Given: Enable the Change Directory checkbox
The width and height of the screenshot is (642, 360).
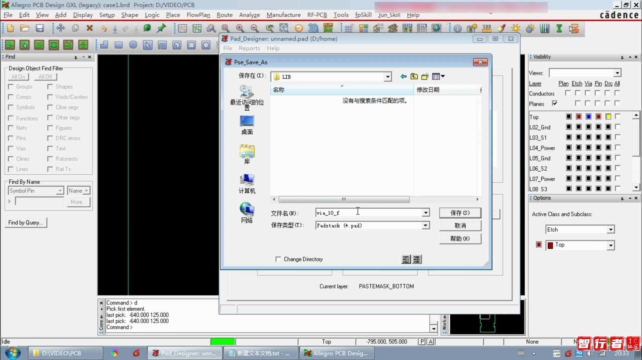Looking at the screenshot, I should [x=278, y=259].
